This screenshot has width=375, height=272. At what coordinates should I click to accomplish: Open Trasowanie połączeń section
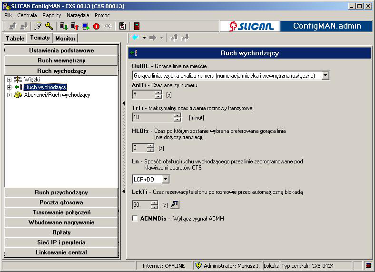coord(61,212)
